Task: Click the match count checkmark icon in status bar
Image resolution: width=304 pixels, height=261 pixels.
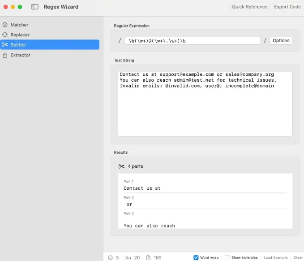Action: [110, 258]
